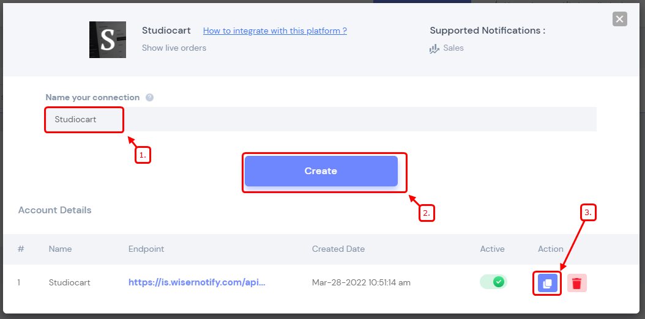Select the Studiocart name in table row
This screenshot has width=645, height=319.
click(69, 282)
